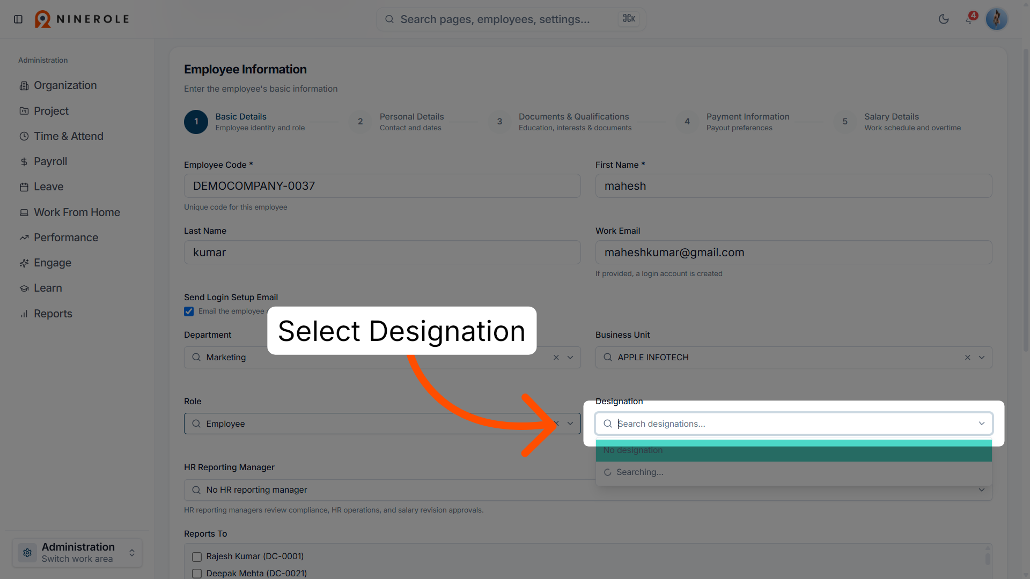Open Payroll in the sidebar
This screenshot has height=579, width=1030.
(x=50, y=161)
